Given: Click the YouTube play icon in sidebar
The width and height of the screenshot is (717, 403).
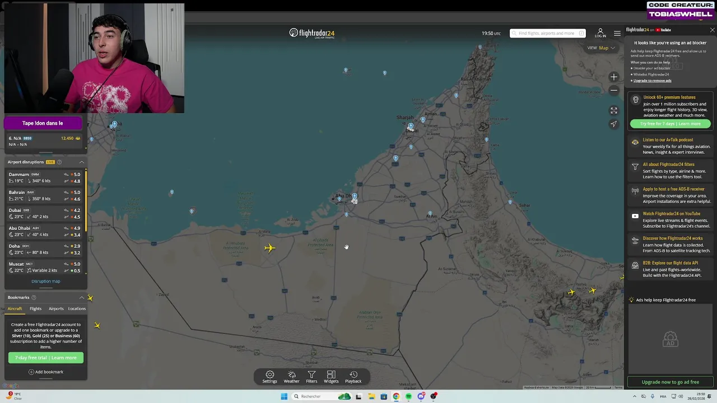Looking at the screenshot, I should pos(635,216).
